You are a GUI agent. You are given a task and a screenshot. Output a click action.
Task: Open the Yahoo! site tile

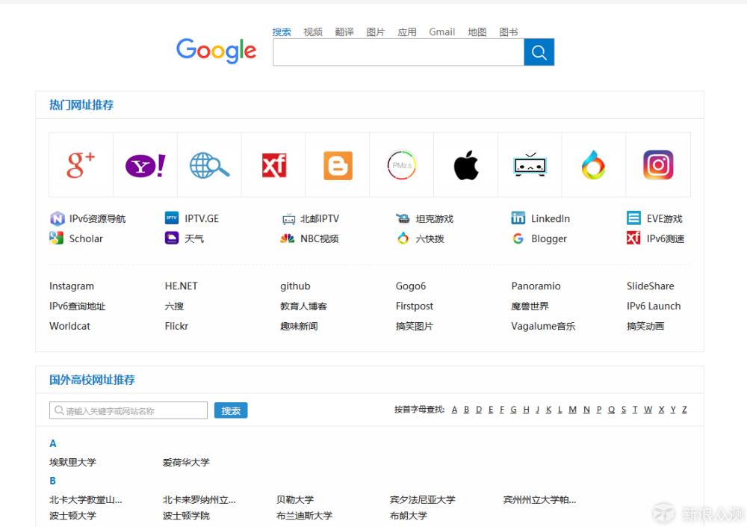click(x=146, y=165)
